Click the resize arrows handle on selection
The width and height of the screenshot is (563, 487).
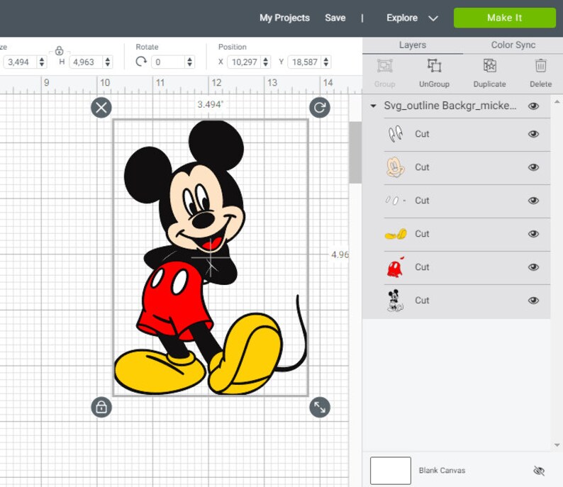click(x=320, y=407)
